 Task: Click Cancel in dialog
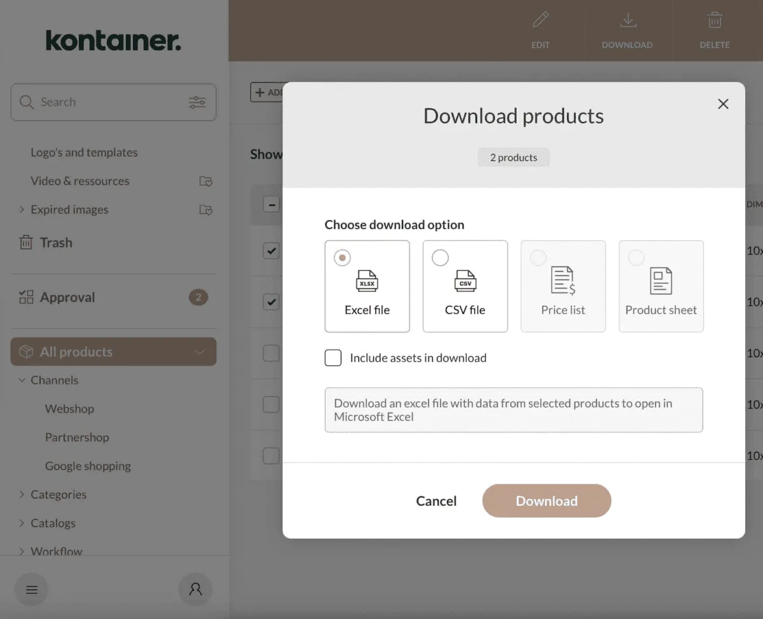(436, 501)
